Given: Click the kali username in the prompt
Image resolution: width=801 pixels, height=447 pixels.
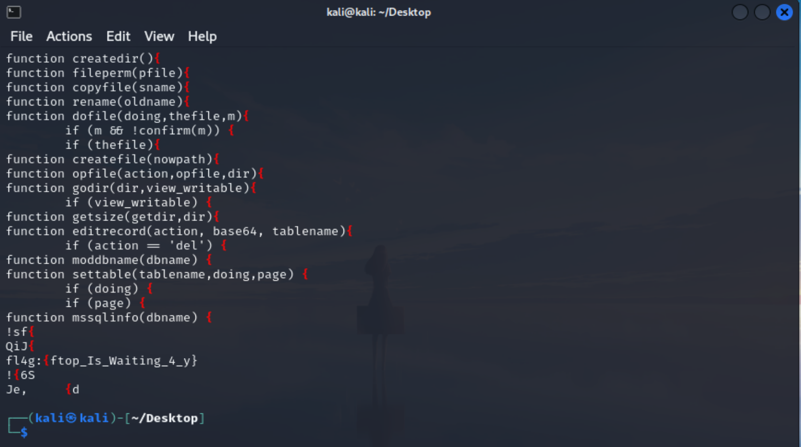Looking at the screenshot, I should coord(49,418).
